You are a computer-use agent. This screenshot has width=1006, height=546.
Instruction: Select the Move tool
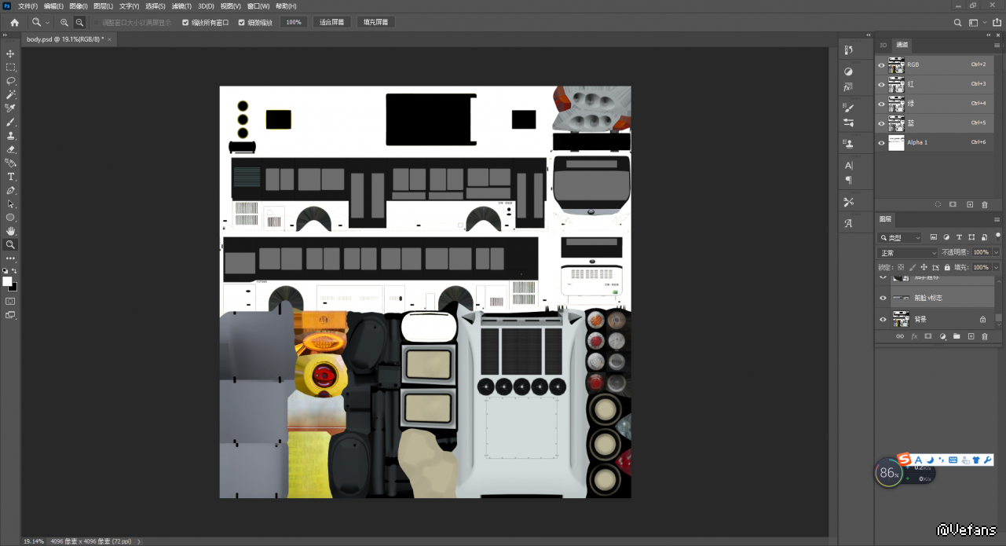click(x=10, y=53)
